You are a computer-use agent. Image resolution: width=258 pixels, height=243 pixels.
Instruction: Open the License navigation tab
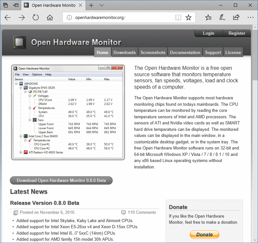click(x=233, y=52)
